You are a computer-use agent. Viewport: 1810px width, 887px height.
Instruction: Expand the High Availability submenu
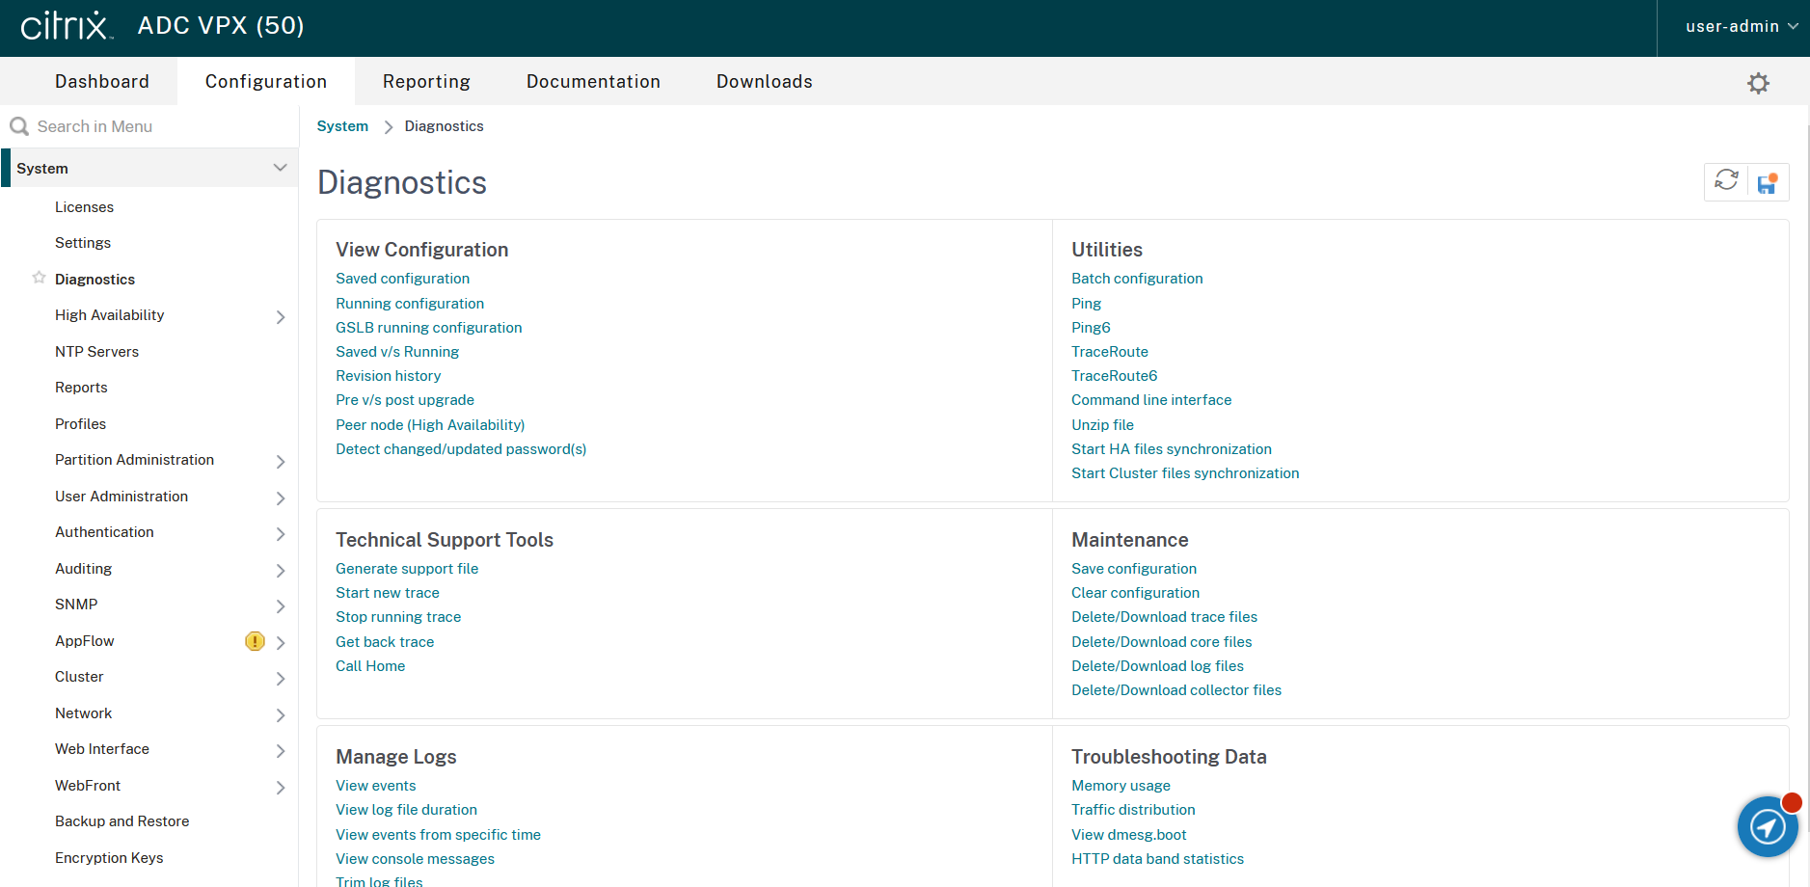click(280, 316)
